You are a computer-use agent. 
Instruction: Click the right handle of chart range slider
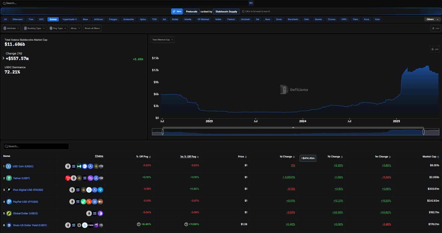423,132
